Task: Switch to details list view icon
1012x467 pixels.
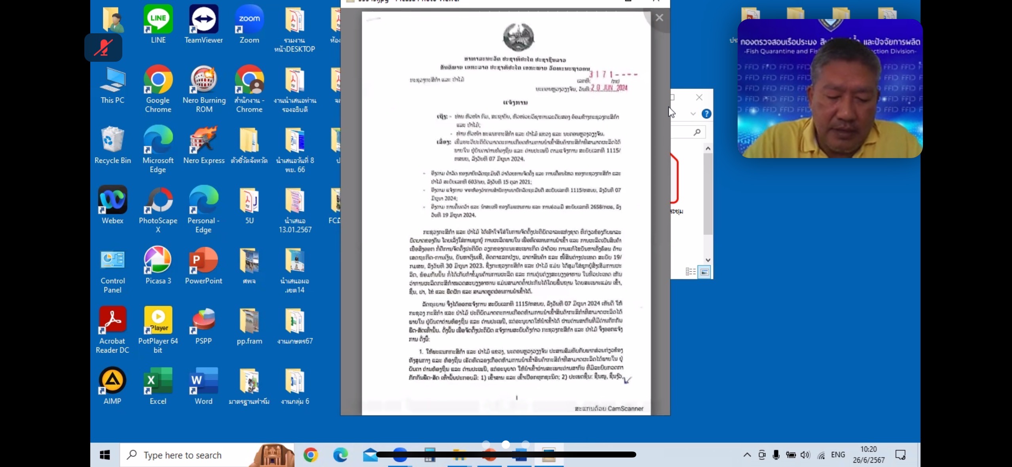Action: (x=691, y=272)
